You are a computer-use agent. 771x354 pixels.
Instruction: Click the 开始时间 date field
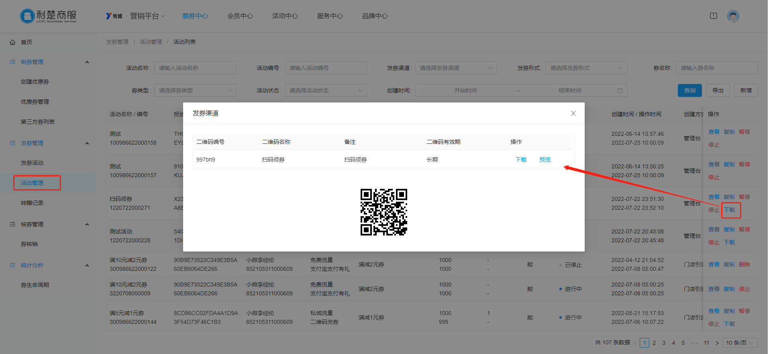point(466,90)
